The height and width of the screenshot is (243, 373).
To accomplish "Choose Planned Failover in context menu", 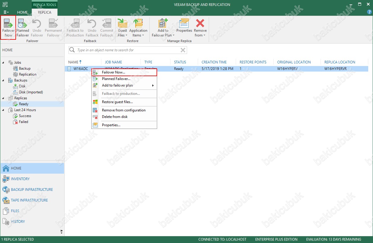I will coord(124,79).
